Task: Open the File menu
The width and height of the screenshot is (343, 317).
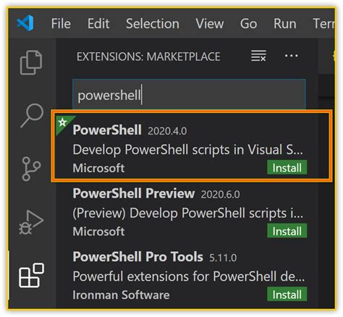Action: (x=61, y=24)
